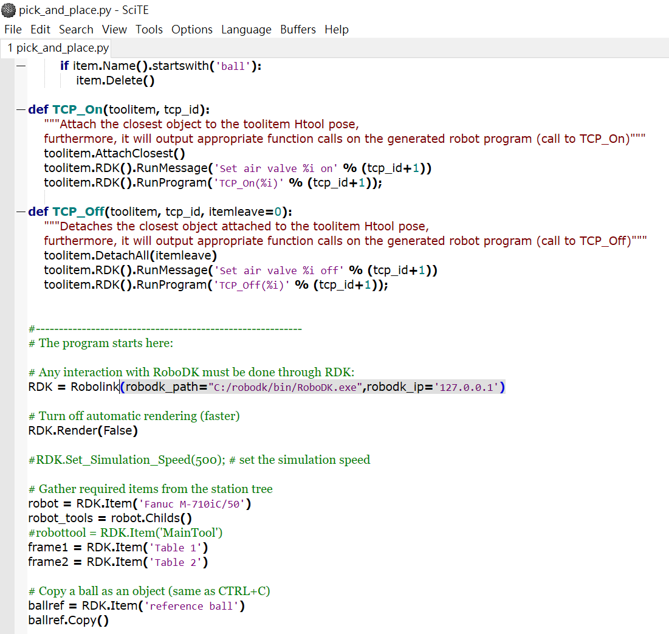Click the 'def TCP_On(toolitem, tcp_id):' line
The image size is (669, 634).
(118, 110)
